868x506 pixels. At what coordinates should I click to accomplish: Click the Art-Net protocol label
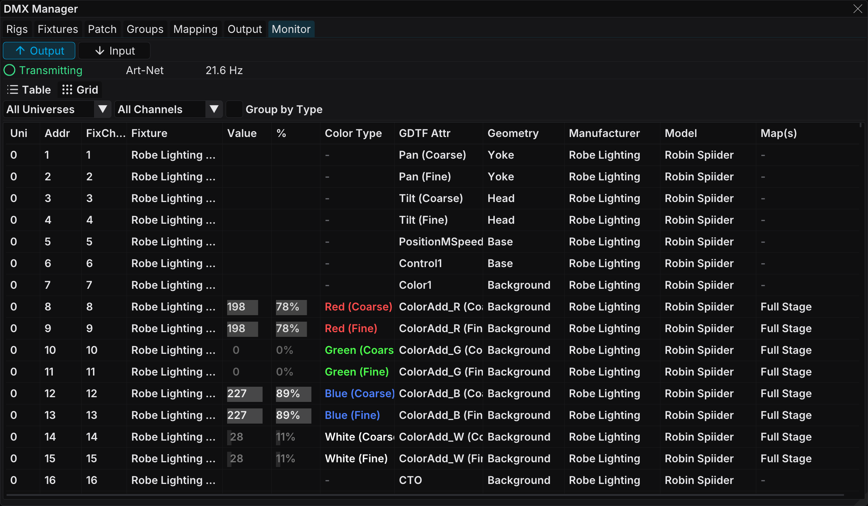(145, 70)
